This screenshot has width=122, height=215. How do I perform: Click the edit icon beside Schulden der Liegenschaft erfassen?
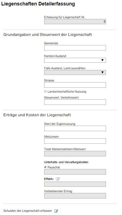tap(56, 211)
